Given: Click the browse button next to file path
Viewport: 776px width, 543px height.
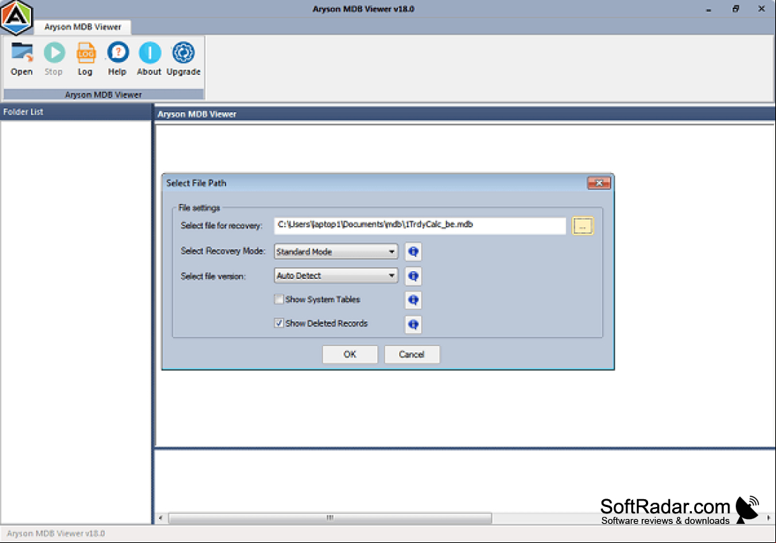Looking at the screenshot, I should [x=582, y=226].
